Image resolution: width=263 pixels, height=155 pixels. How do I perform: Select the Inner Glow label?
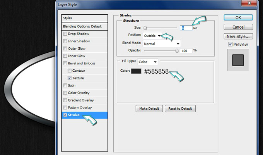pyautogui.click(x=77, y=56)
